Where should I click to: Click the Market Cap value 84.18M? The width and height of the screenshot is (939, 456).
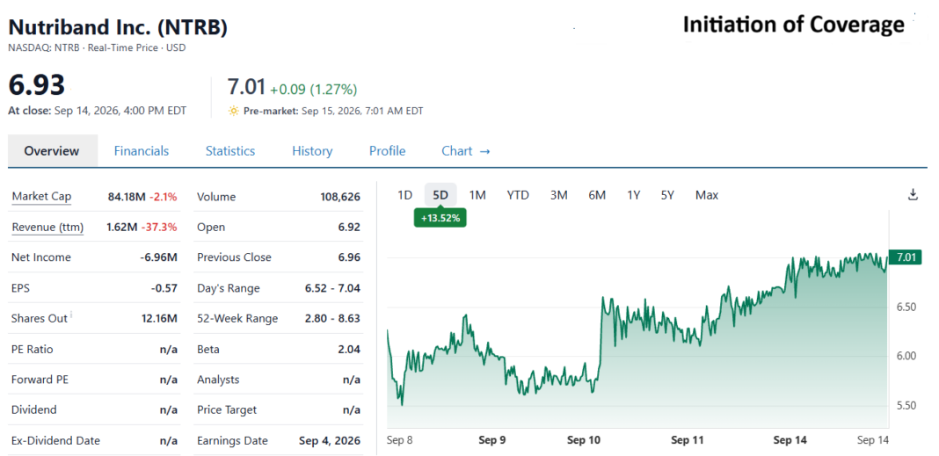click(127, 197)
